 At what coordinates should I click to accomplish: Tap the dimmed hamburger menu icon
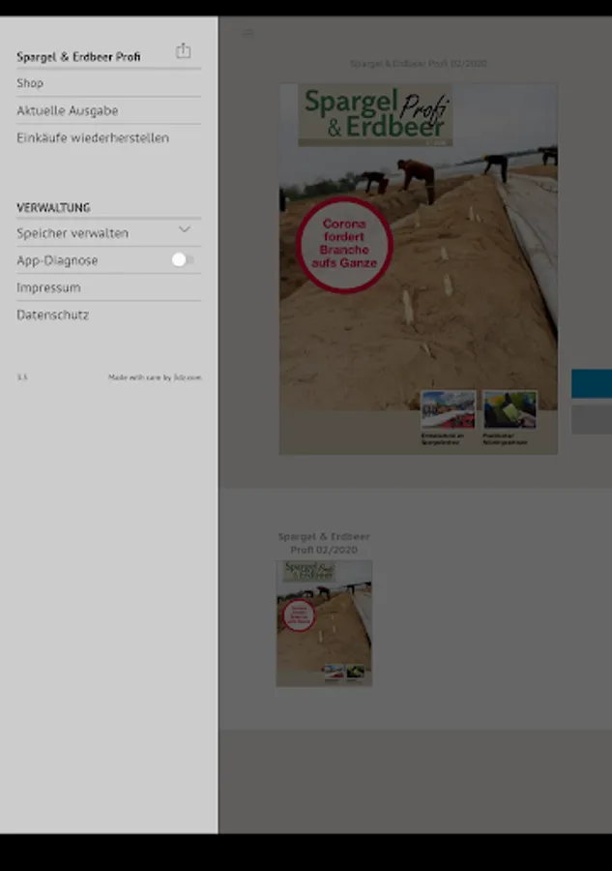248,34
